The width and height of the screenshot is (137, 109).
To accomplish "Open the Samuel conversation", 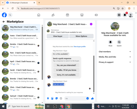I will pos(21,97).
